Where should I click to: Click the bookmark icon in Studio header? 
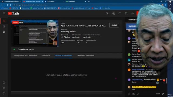pos(126,13)
